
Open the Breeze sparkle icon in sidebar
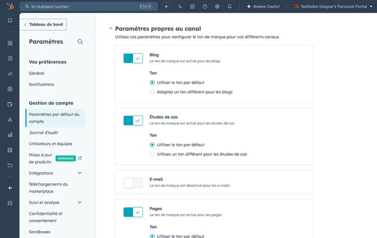pos(10,188)
